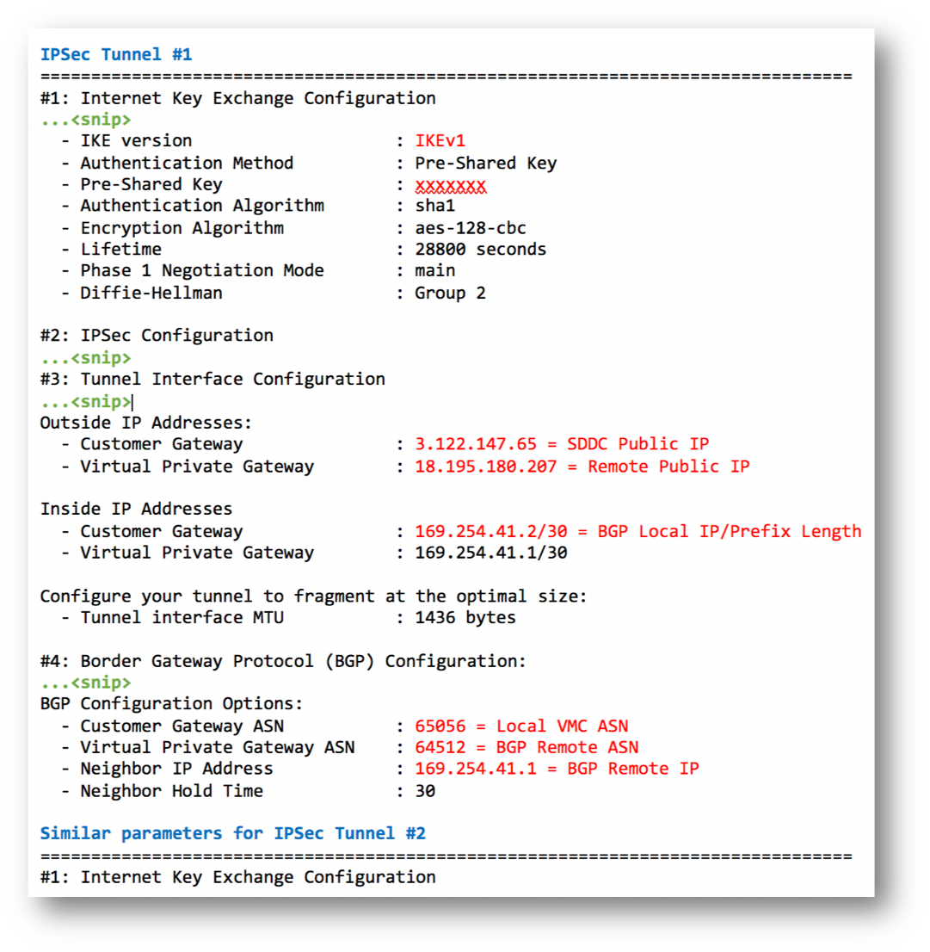The width and height of the screenshot is (930, 952).
Task: Click the 64512 BGP Remote ASN text
Action: click(527, 747)
